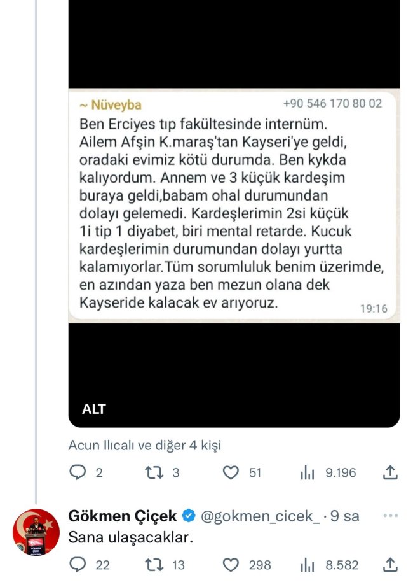Tap the blue verified badge
Screen dimensions: 413x587
coord(189,516)
